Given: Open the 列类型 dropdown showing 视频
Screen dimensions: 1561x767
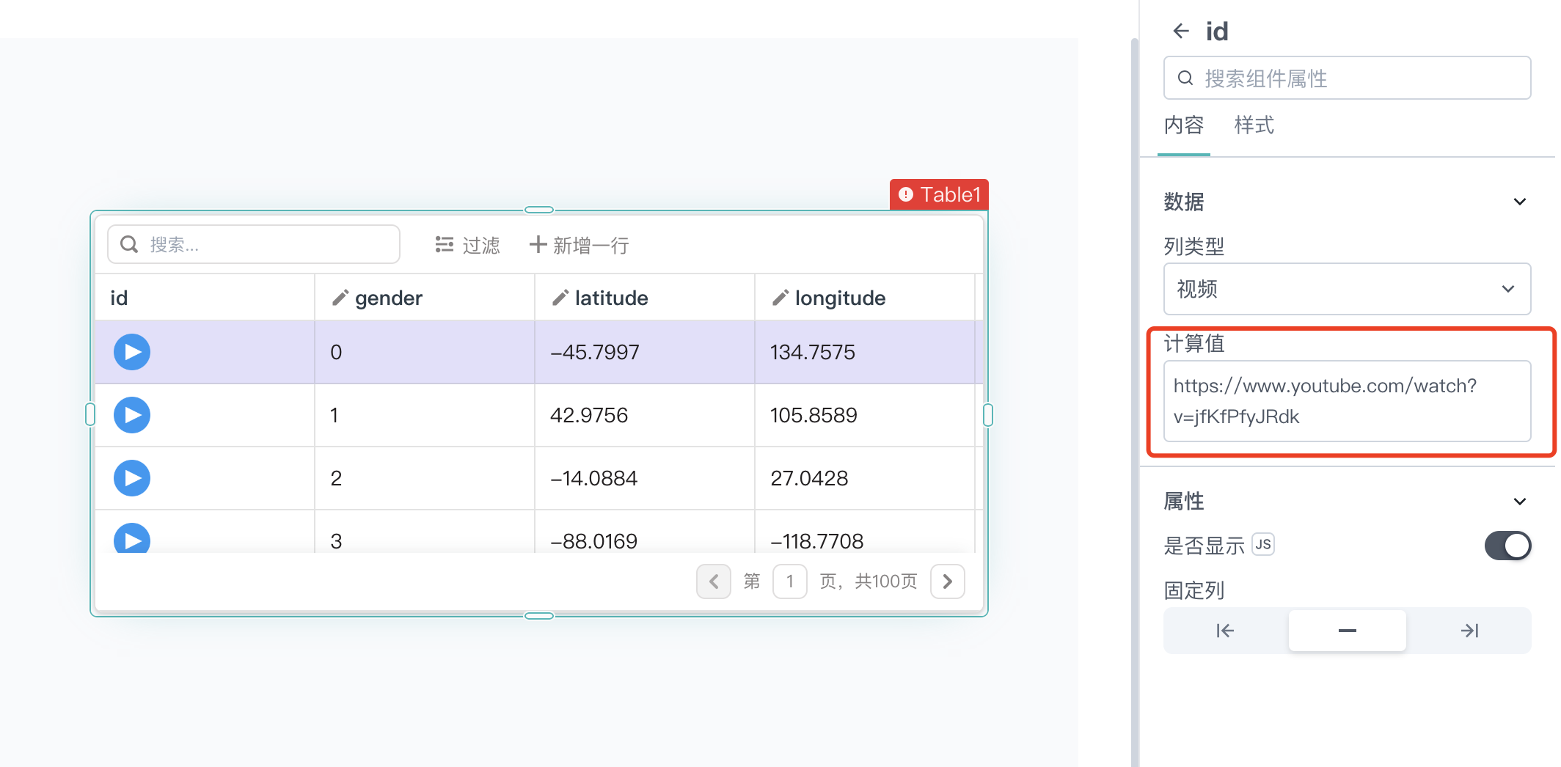Looking at the screenshot, I should [x=1347, y=289].
